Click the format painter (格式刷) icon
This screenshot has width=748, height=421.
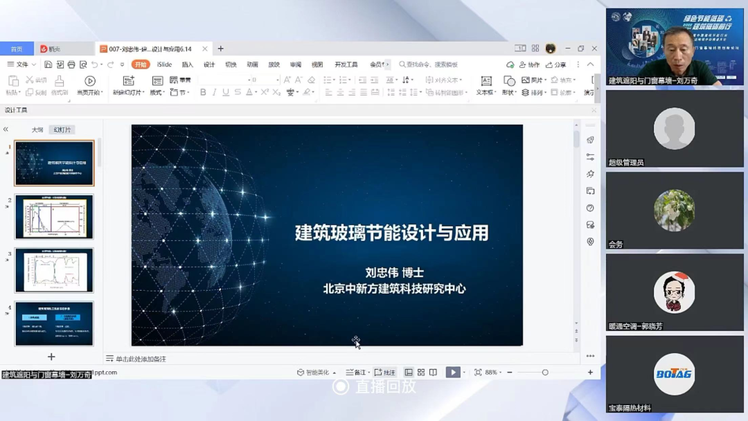click(59, 82)
